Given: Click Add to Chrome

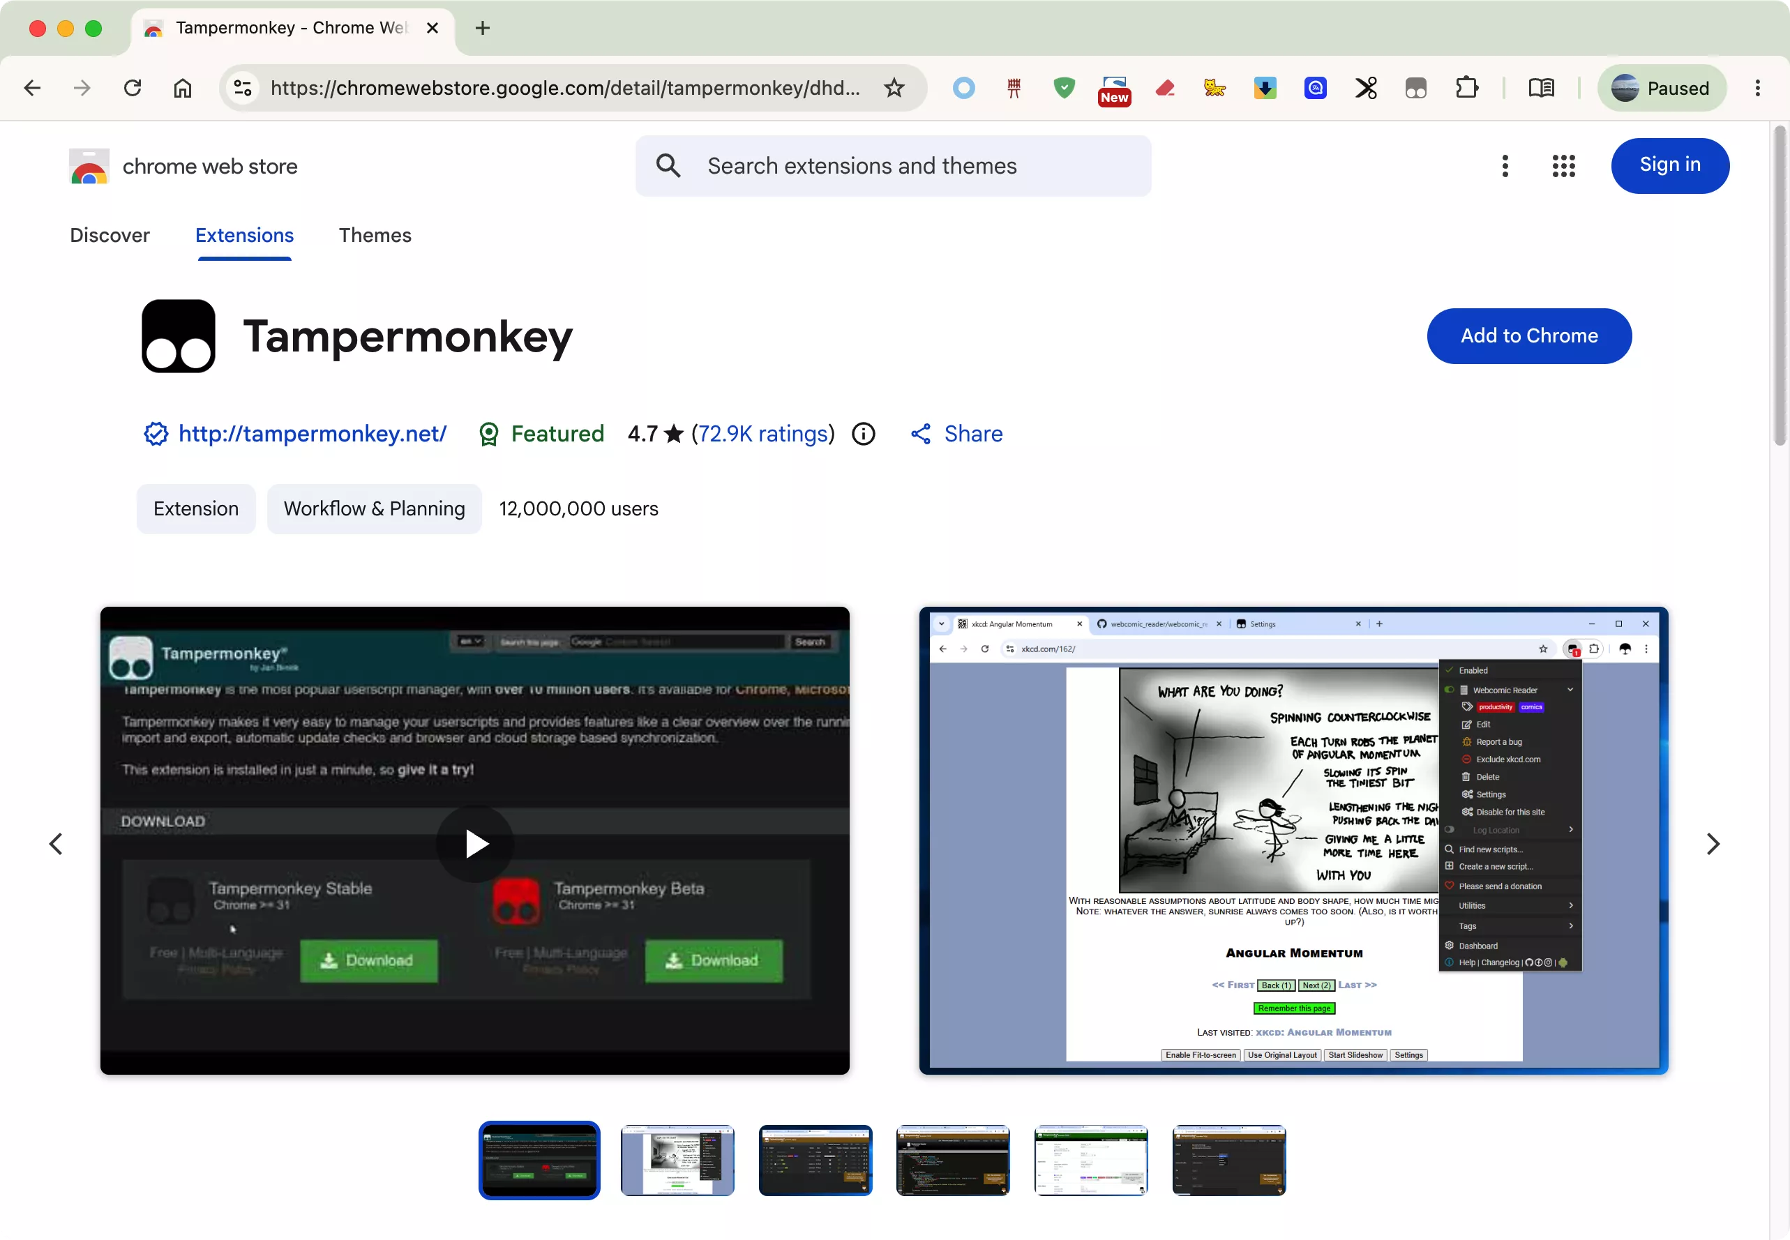Looking at the screenshot, I should coord(1529,336).
